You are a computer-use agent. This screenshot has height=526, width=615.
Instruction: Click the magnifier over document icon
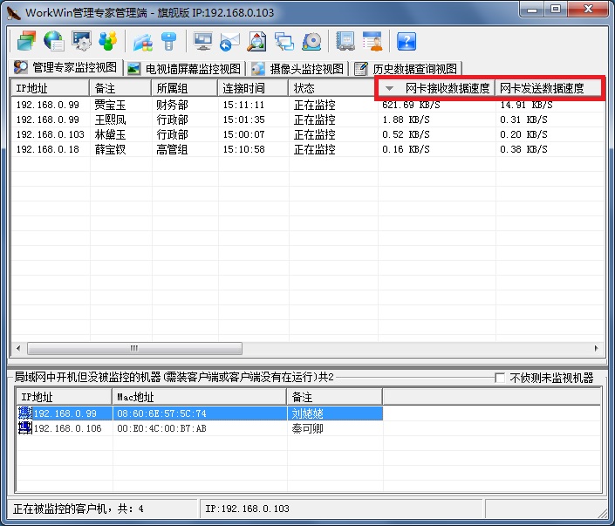pos(256,42)
